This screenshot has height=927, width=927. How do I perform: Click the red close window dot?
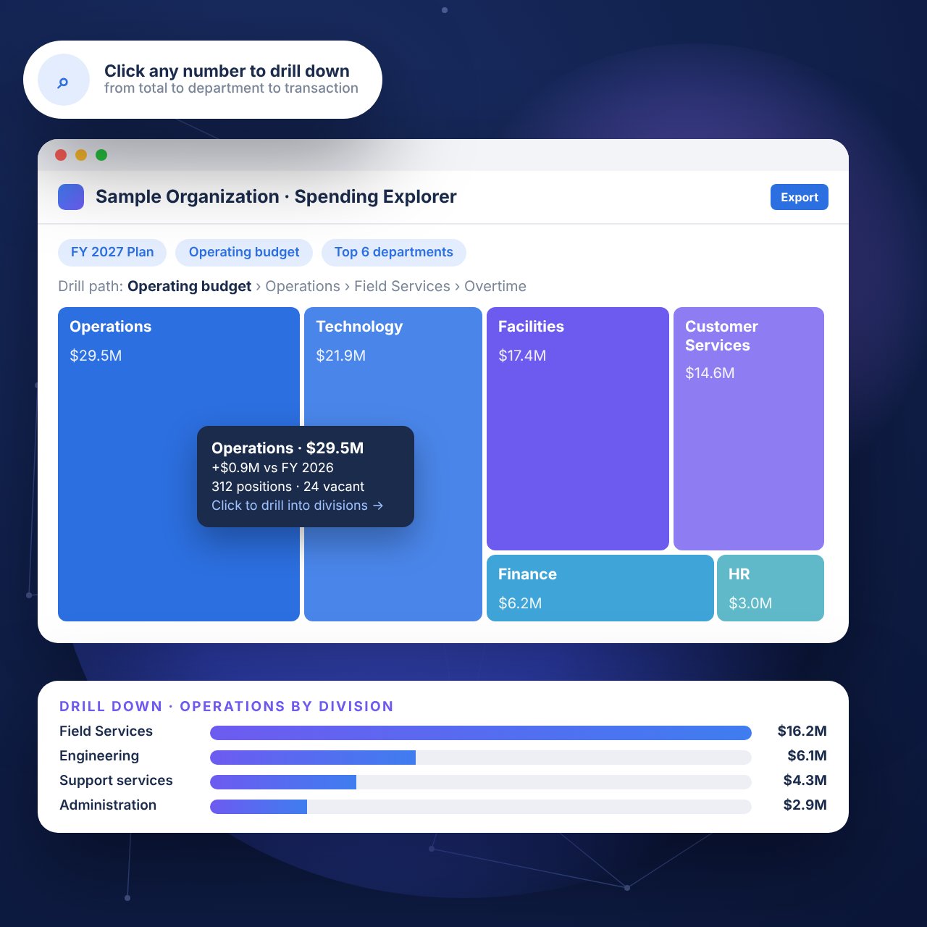pos(61,155)
